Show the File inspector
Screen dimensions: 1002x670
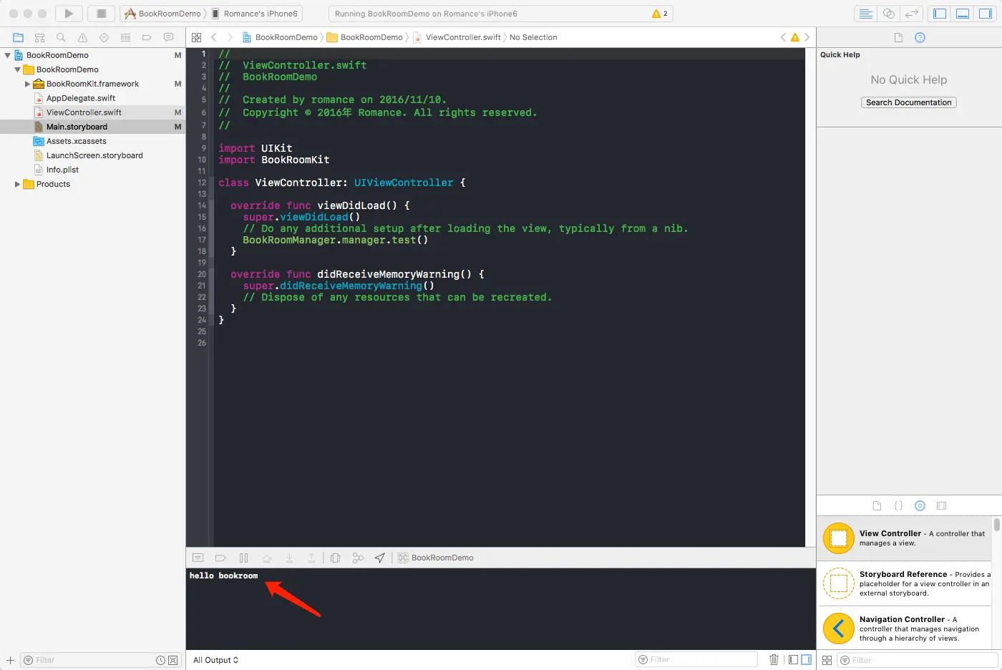[899, 38]
